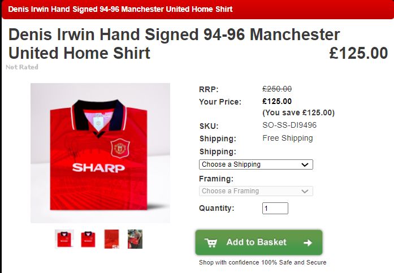Screen dimensions: 394x273
Task: Click the Add to Basket button text
Action: pyautogui.click(x=256, y=242)
